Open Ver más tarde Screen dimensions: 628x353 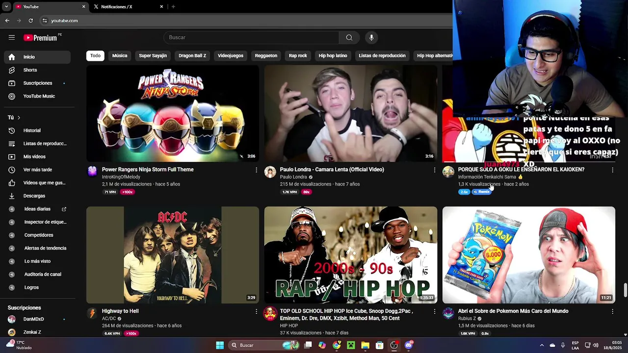pos(37,170)
